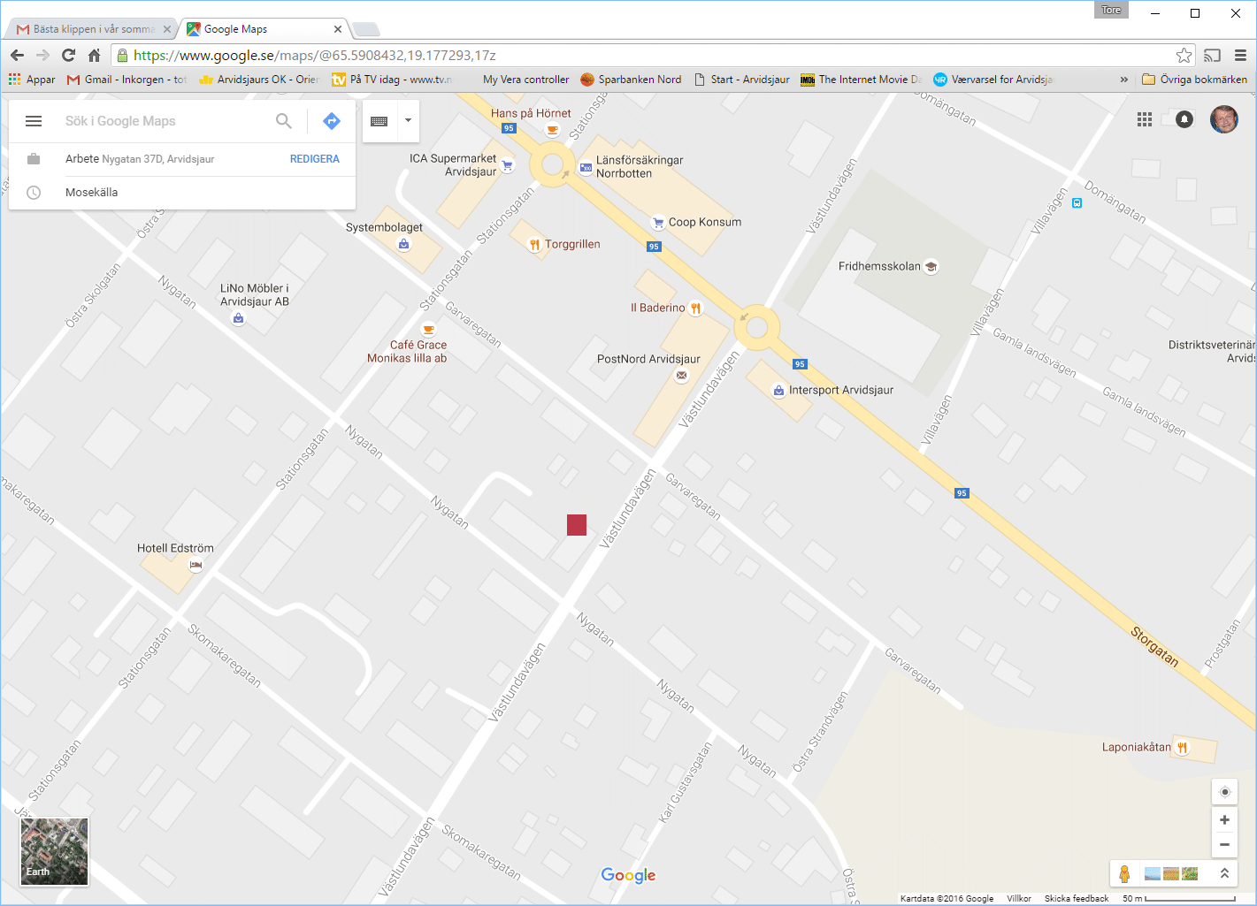This screenshot has width=1257, height=906.
Task: Open the På TV idag bookmark
Action: click(x=392, y=80)
